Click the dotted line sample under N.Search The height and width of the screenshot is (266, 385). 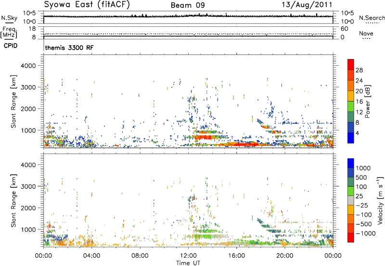372,23
